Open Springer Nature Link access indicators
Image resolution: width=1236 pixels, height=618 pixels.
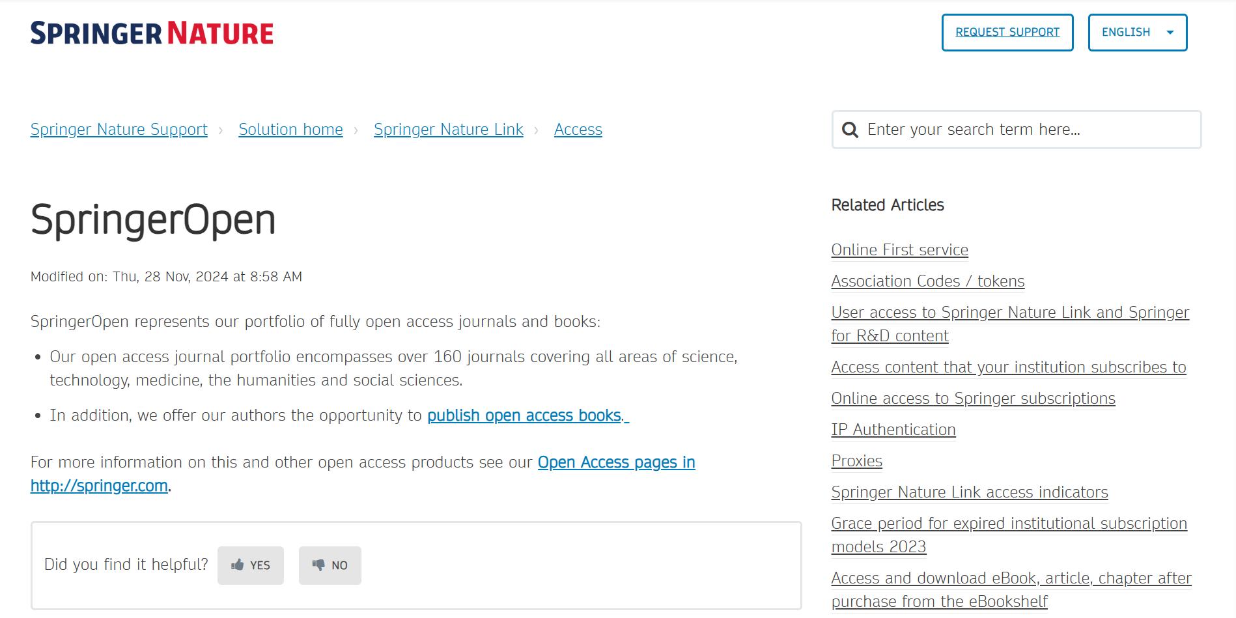[969, 492]
